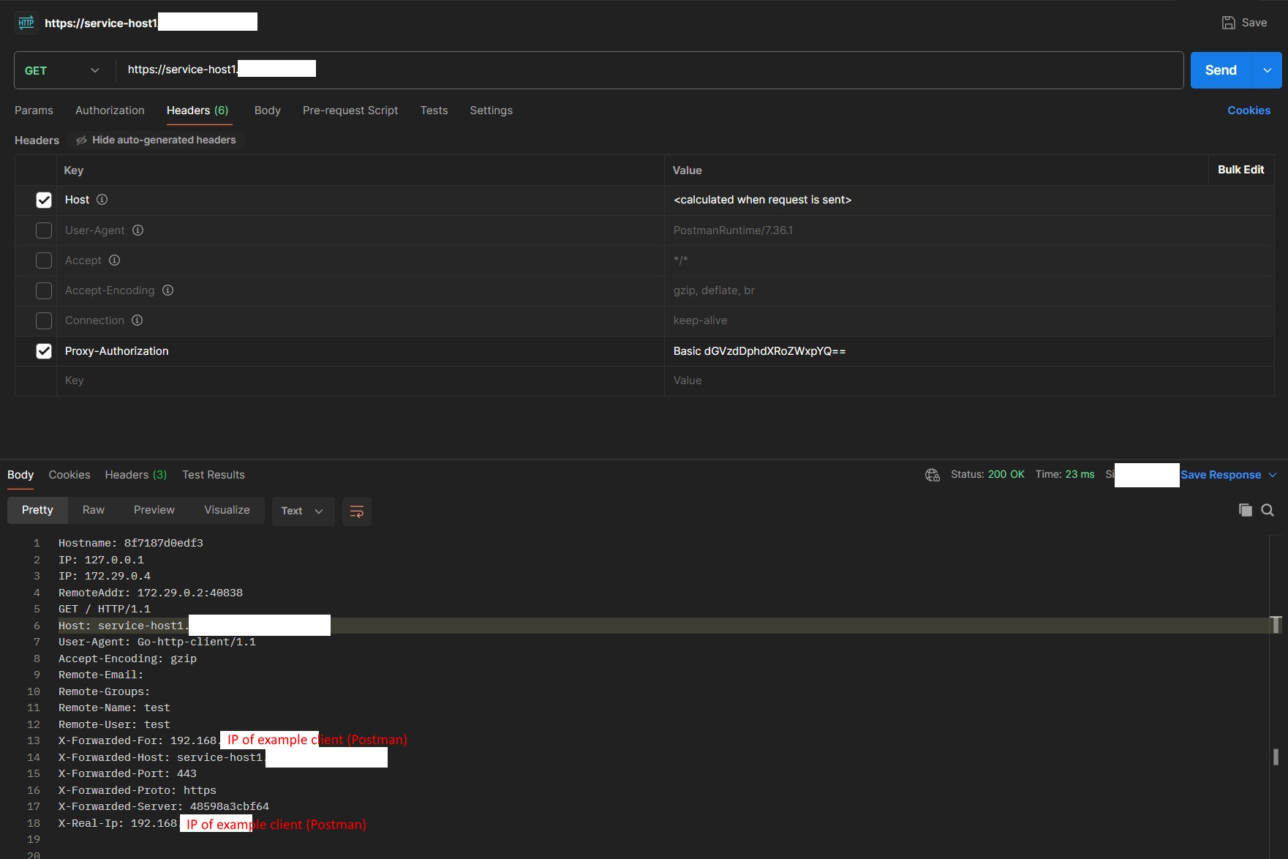Click the info icon beside Accept-Encoding

pyautogui.click(x=167, y=290)
